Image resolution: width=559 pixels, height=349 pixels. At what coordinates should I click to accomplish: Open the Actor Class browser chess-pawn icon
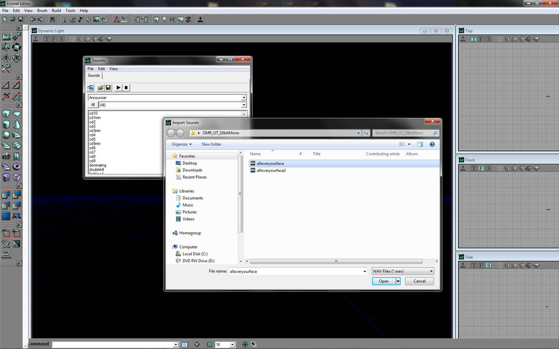coord(64,20)
